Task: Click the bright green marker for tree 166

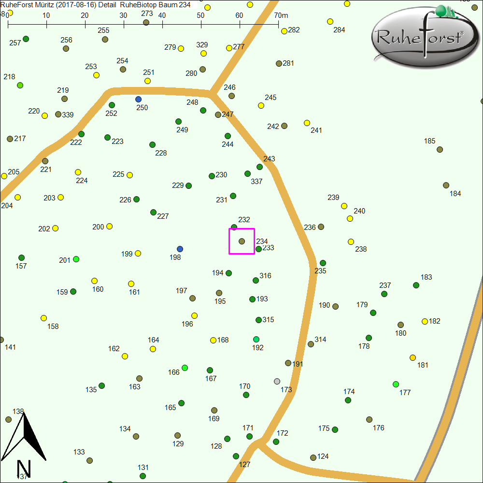Action: [185, 368]
